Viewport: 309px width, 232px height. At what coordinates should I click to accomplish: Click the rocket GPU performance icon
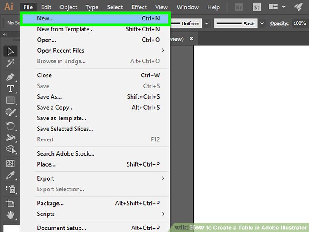point(298,7)
